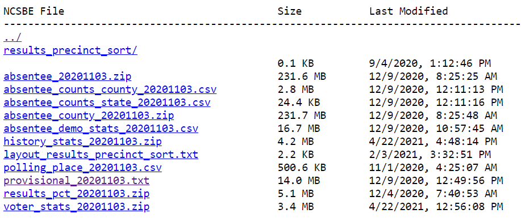Open layout_results_precinct_sort.txt
This screenshot has width=521, height=222.
101,155
